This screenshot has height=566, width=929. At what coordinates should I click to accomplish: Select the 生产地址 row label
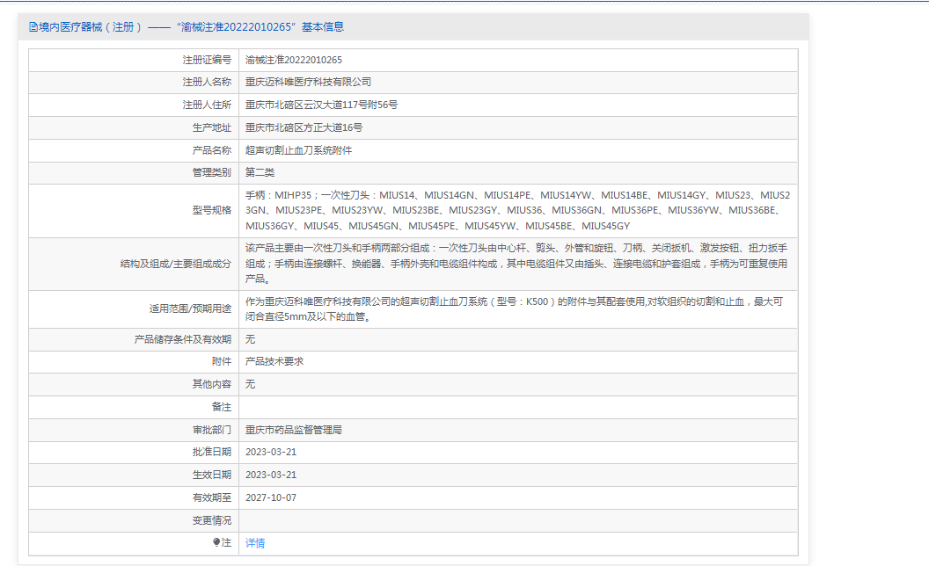211,128
